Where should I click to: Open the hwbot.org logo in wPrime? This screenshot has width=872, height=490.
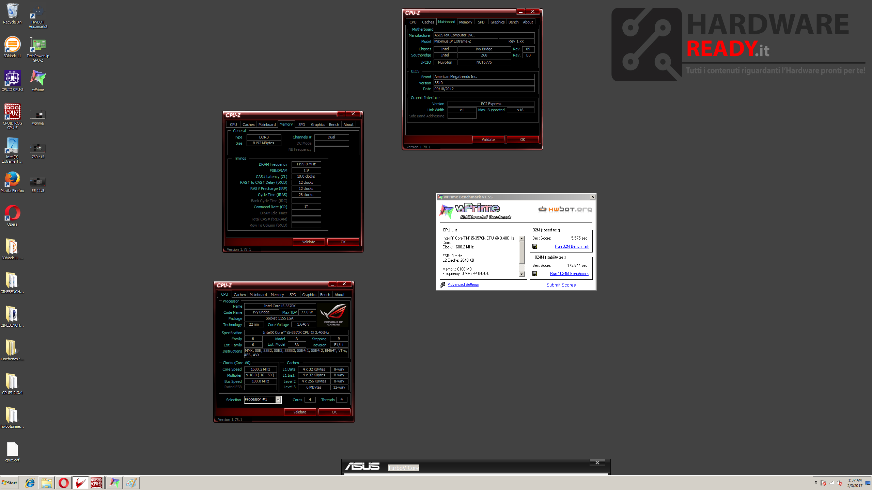[x=565, y=209]
